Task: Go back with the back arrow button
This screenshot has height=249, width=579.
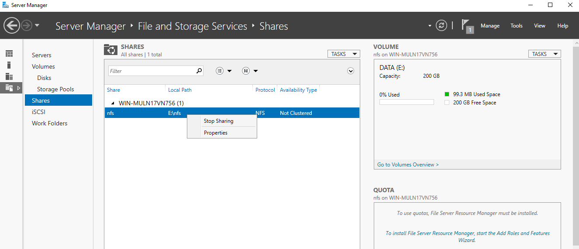Action: coord(12,26)
